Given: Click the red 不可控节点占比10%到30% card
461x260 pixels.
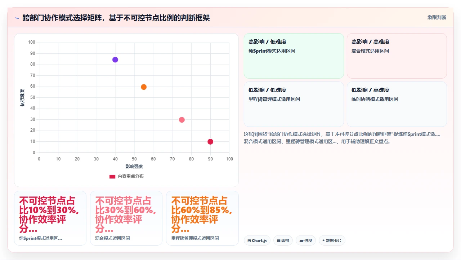Looking at the screenshot, I should (x=50, y=218).
